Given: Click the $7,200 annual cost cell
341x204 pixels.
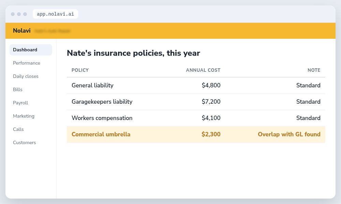Looking at the screenshot, I should click(x=211, y=101).
